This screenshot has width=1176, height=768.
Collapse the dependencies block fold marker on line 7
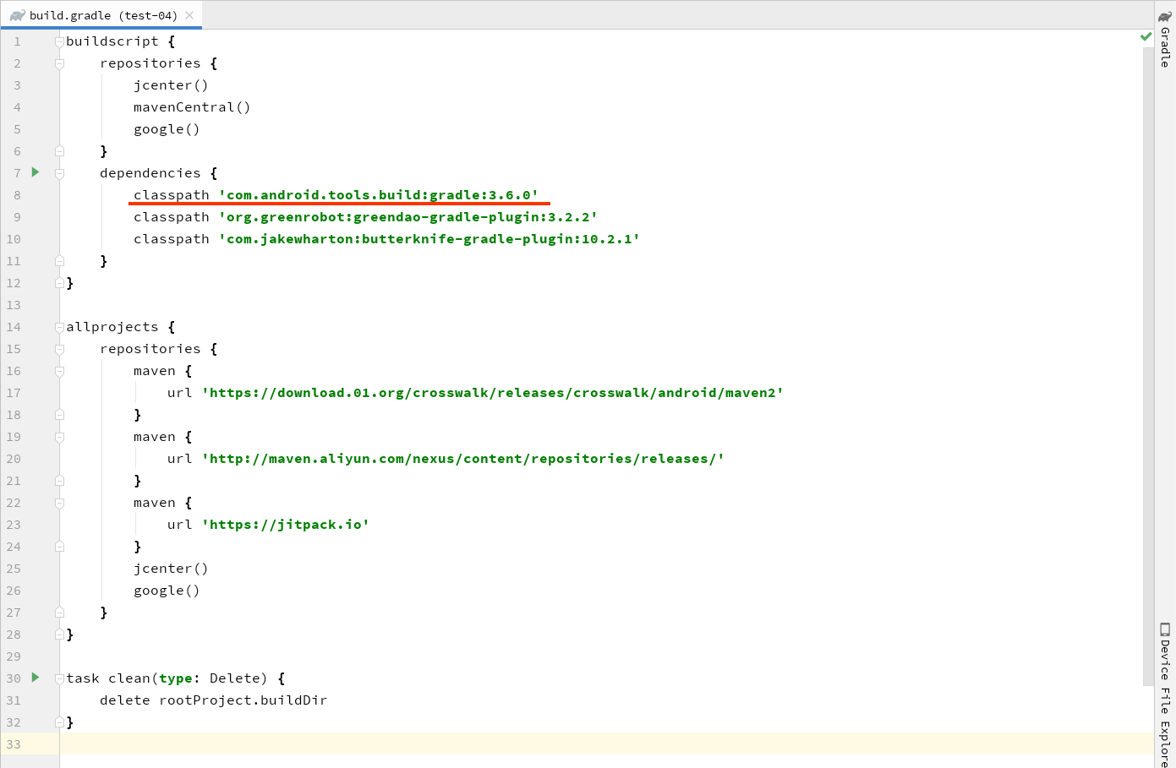[x=59, y=173]
